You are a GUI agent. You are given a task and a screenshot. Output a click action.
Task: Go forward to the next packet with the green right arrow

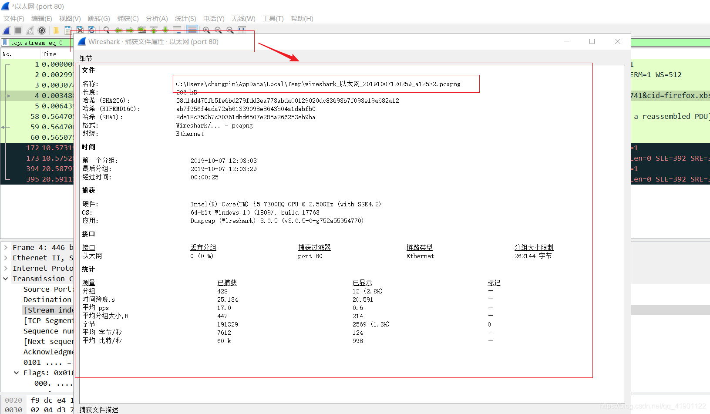(x=130, y=30)
